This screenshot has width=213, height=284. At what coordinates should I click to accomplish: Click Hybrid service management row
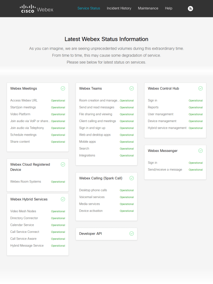coord(175,128)
